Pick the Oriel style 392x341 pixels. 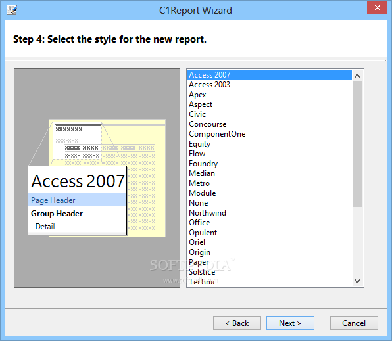pos(270,242)
